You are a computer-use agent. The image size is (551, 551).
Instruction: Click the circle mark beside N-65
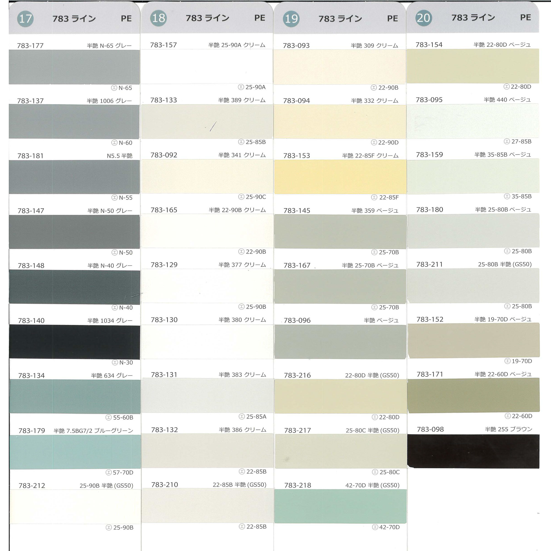tap(114, 88)
